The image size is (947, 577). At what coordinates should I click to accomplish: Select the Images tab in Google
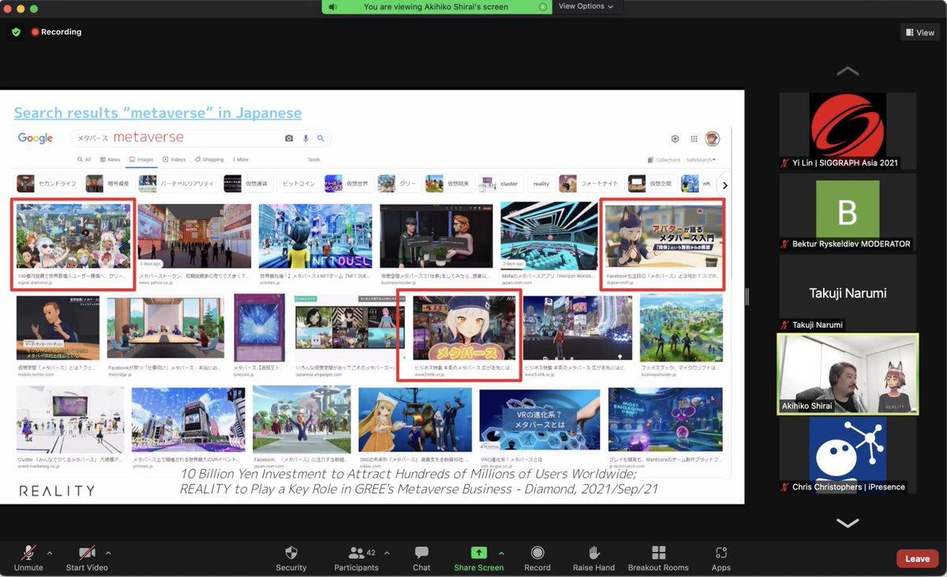pyautogui.click(x=141, y=159)
